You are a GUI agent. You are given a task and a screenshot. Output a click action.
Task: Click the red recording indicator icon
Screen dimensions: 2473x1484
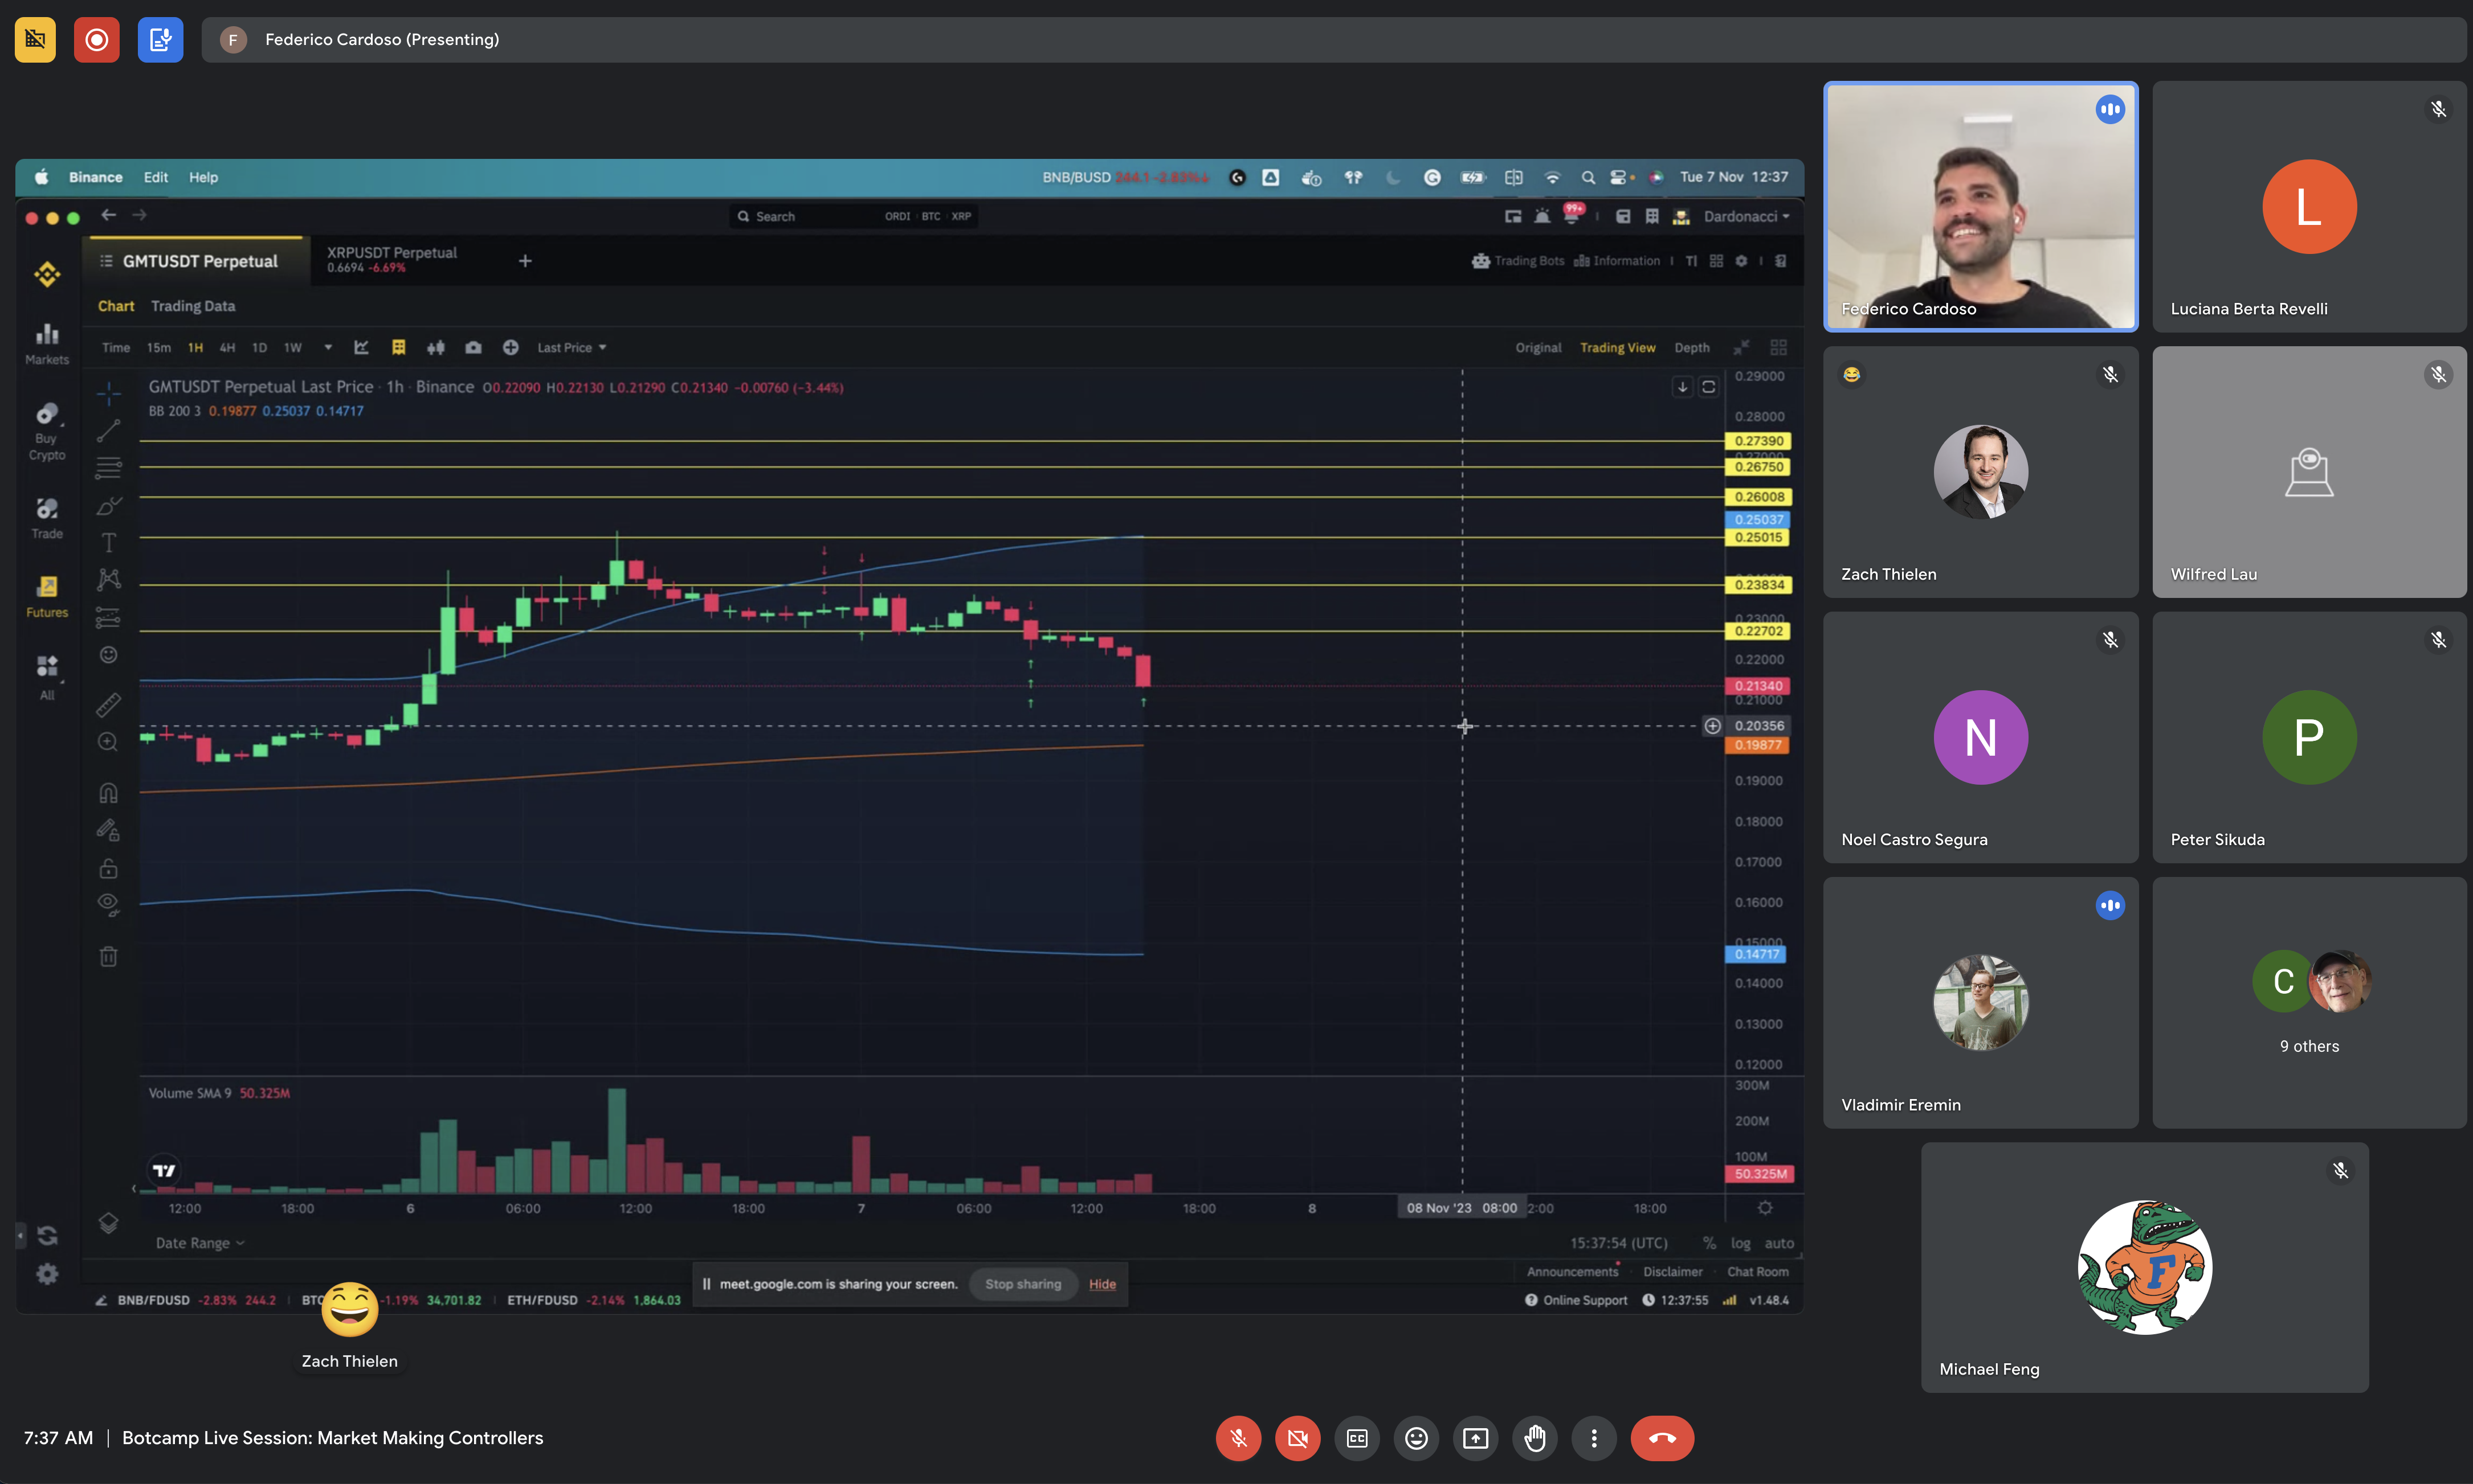pos(96,40)
